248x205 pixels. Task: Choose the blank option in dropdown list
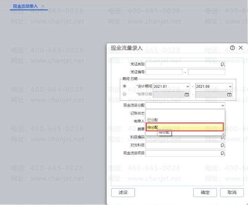pos(185,113)
